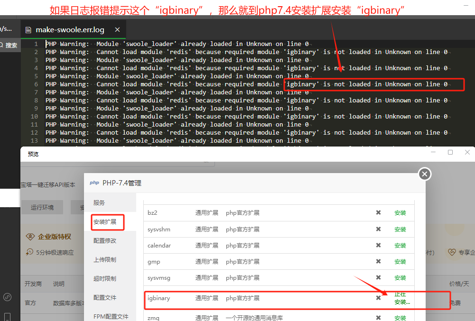Open the 服务 tab in PHP-7.4 管理
475x321 pixels.
click(x=99, y=202)
